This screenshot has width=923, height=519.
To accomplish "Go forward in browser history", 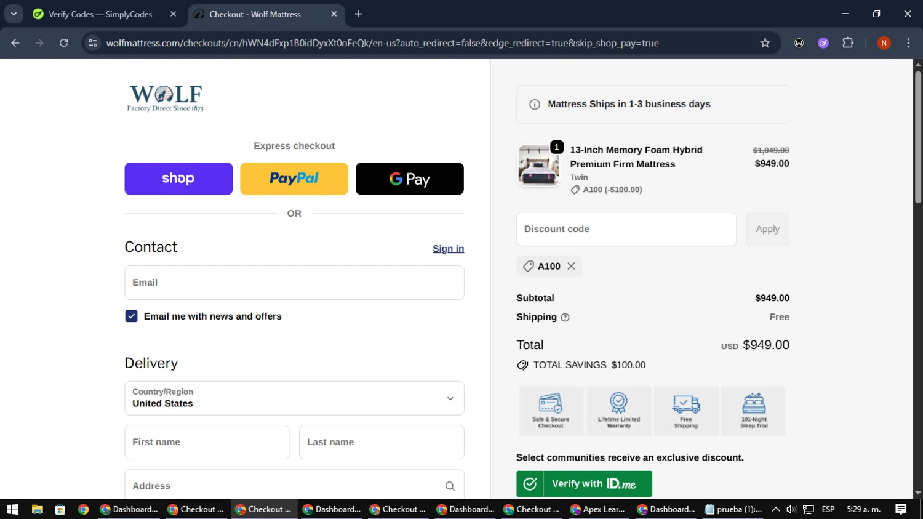I will [x=39, y=43].
